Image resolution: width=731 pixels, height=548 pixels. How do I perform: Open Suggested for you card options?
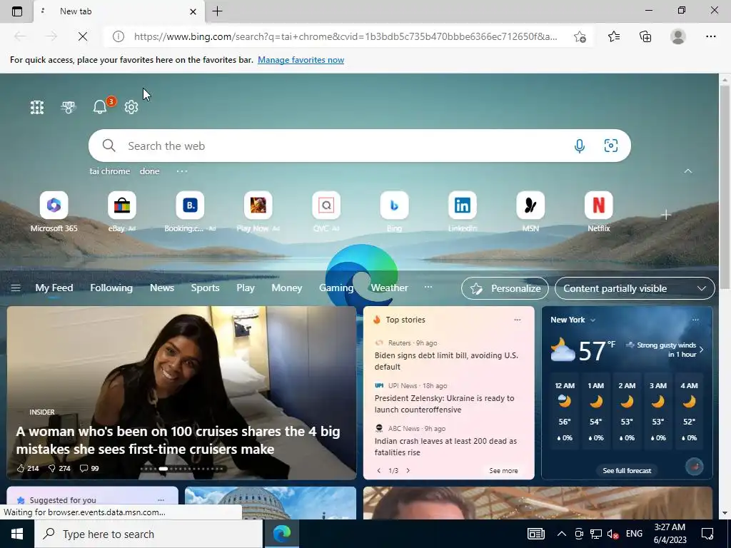[161, 500]
